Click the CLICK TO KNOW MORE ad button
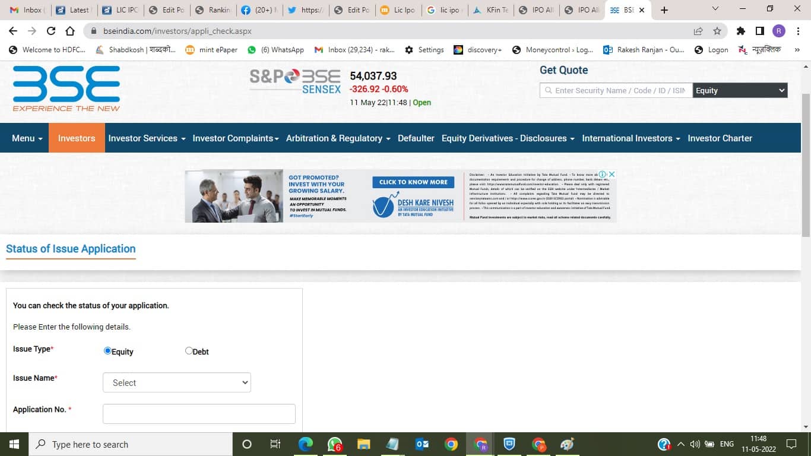811x456 pixels. pos(413,182)
